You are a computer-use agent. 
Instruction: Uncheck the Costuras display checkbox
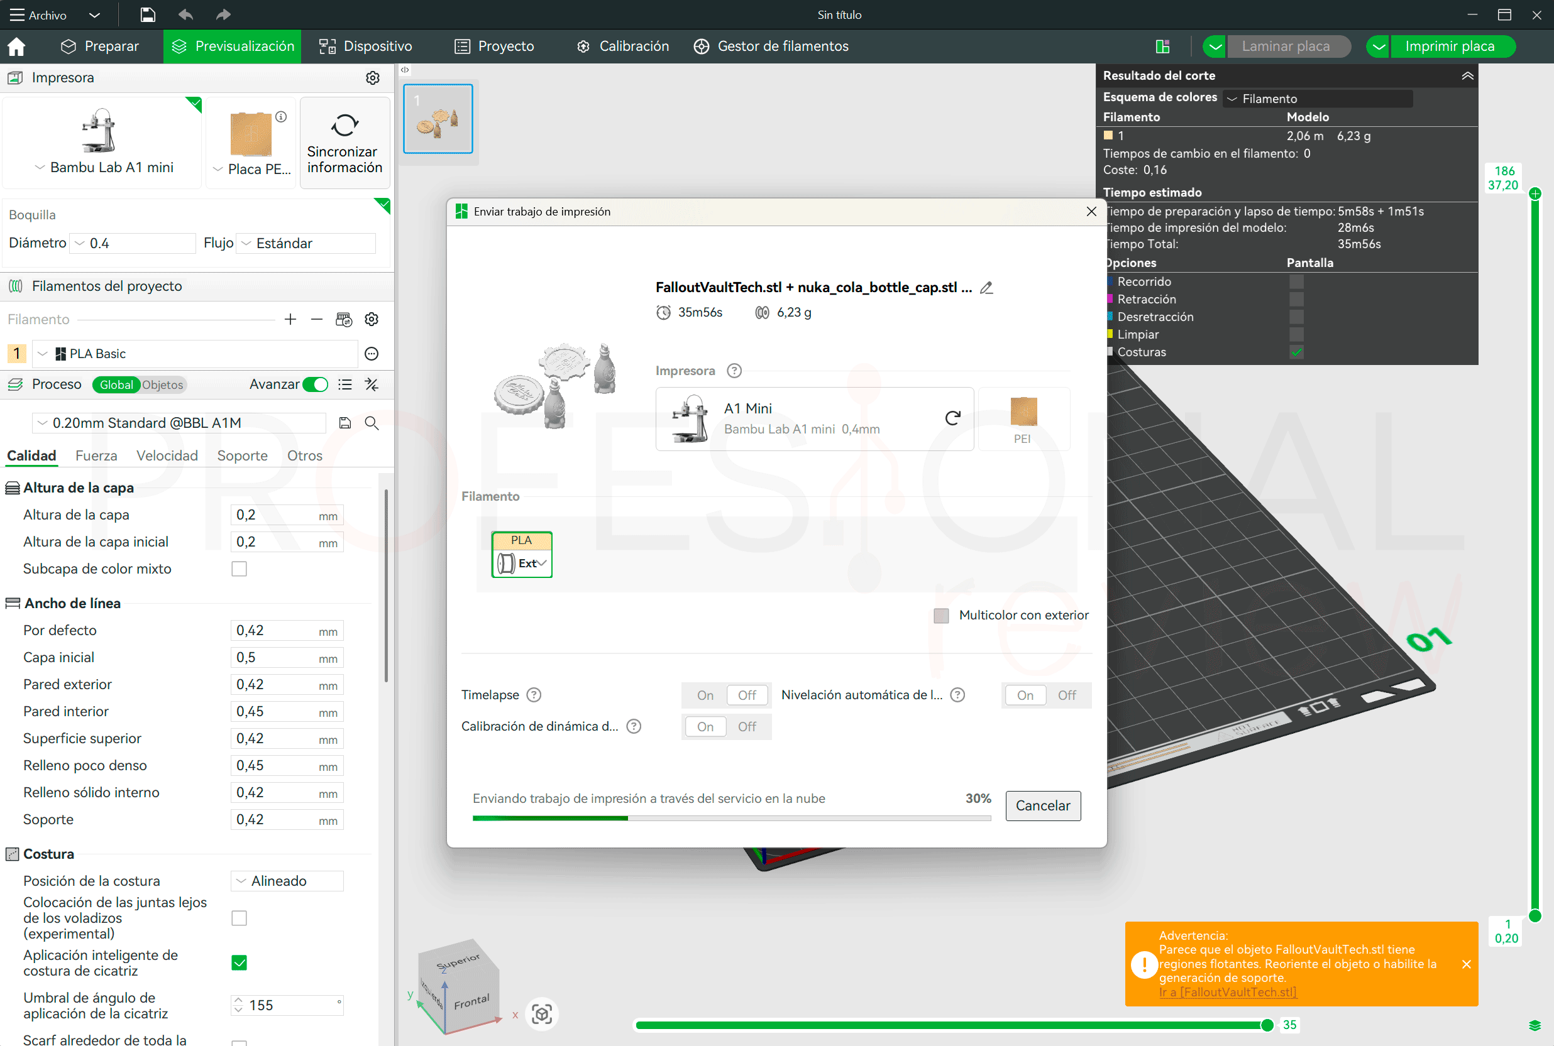[x=1296, y=352]
